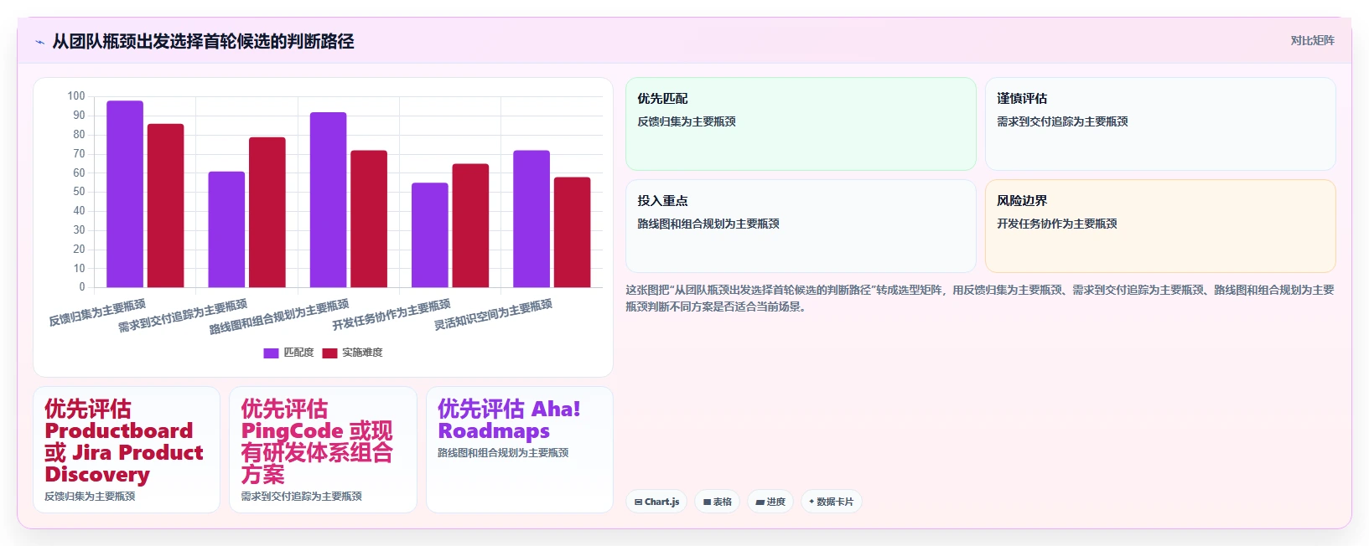Toggle the 实施难度 red legend swatch
The image size is (1369, 546).
point(329,353)
